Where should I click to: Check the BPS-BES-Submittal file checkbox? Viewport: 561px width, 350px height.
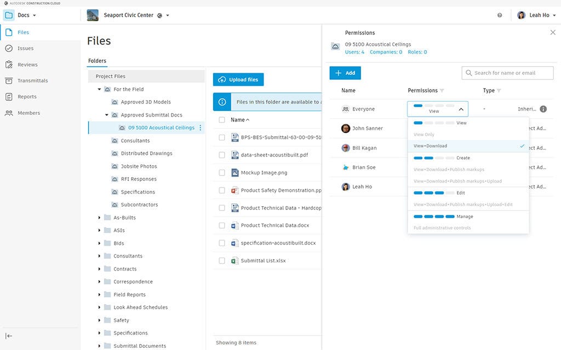tap(222, 137)
